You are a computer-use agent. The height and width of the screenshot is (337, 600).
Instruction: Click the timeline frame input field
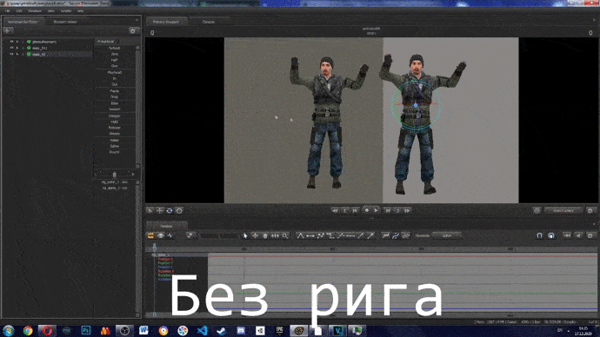click(x=219, y=235)
